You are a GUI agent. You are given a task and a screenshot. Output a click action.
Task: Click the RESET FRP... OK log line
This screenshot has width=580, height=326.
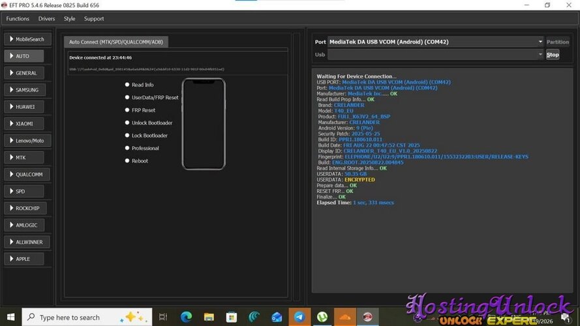click(335, 191)
